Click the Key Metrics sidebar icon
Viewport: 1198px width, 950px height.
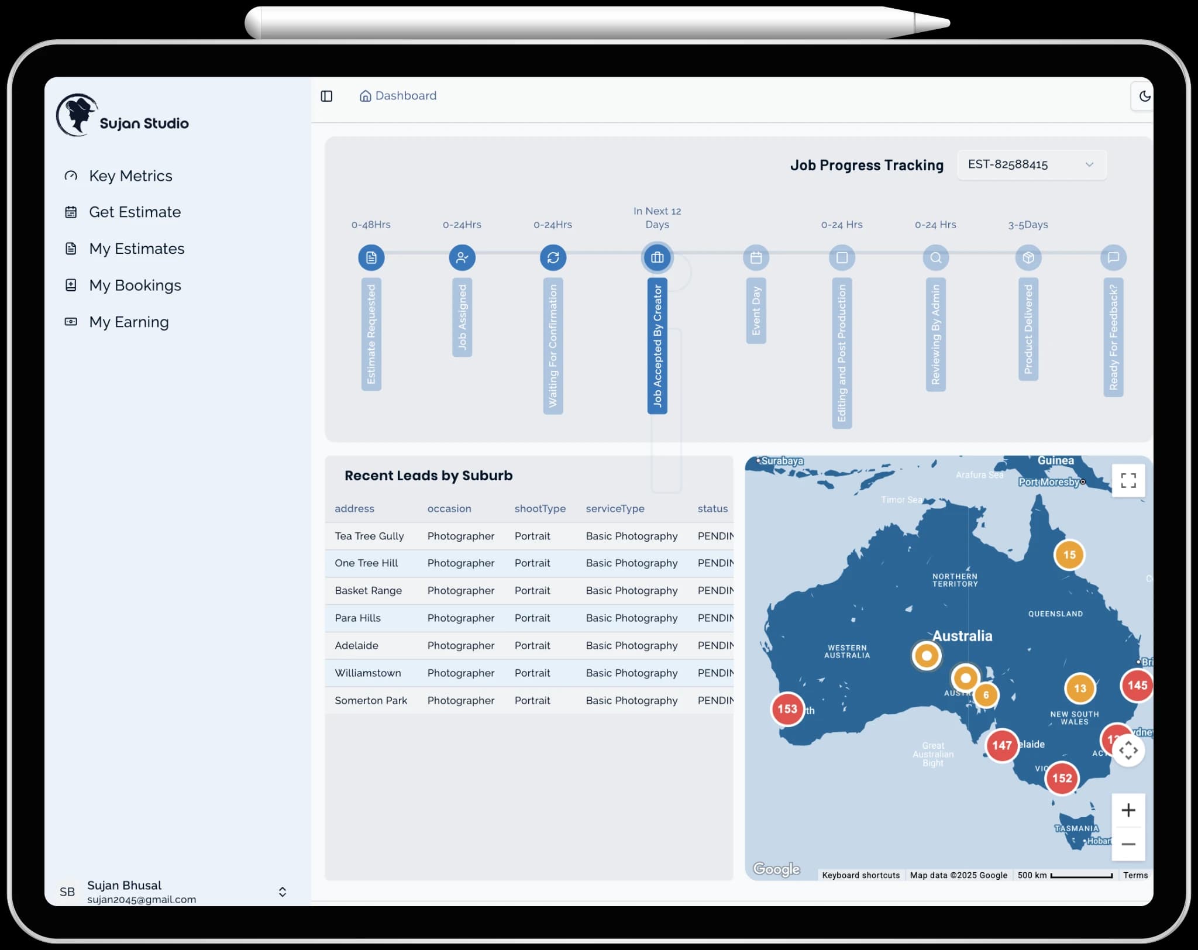click(70, 175)
